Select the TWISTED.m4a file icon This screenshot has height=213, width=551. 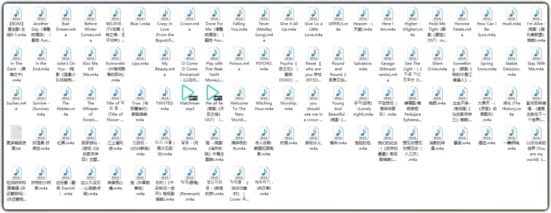[165, 93]
